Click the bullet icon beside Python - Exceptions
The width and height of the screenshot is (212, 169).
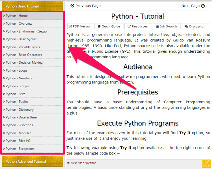pos(4,149)
